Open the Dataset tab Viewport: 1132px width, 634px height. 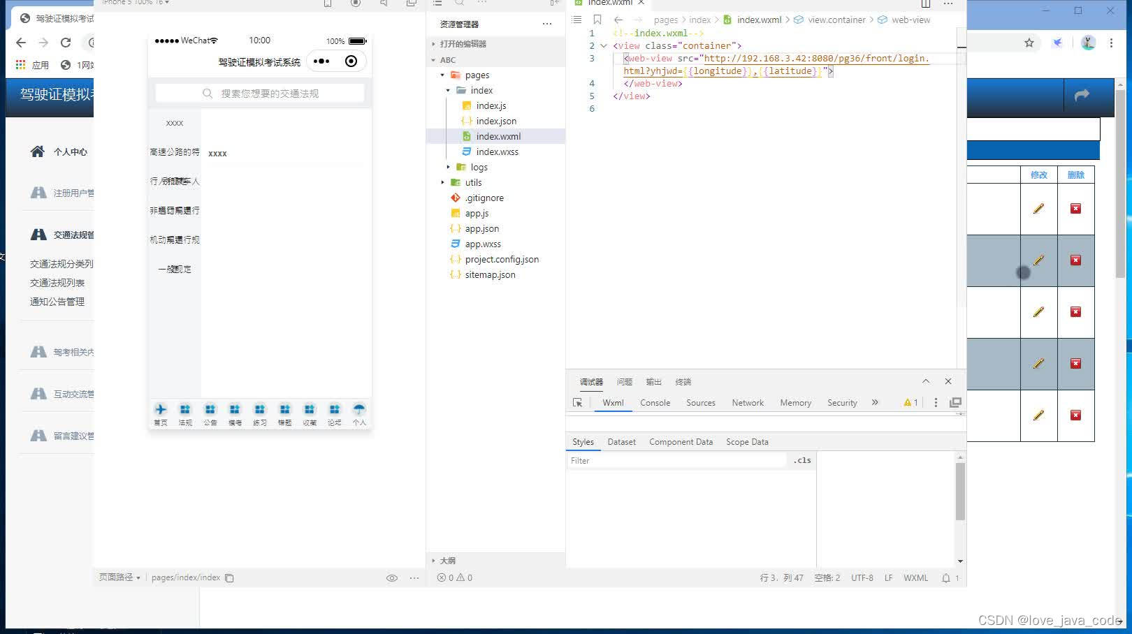pyautogui.click(x=622, y=442)
